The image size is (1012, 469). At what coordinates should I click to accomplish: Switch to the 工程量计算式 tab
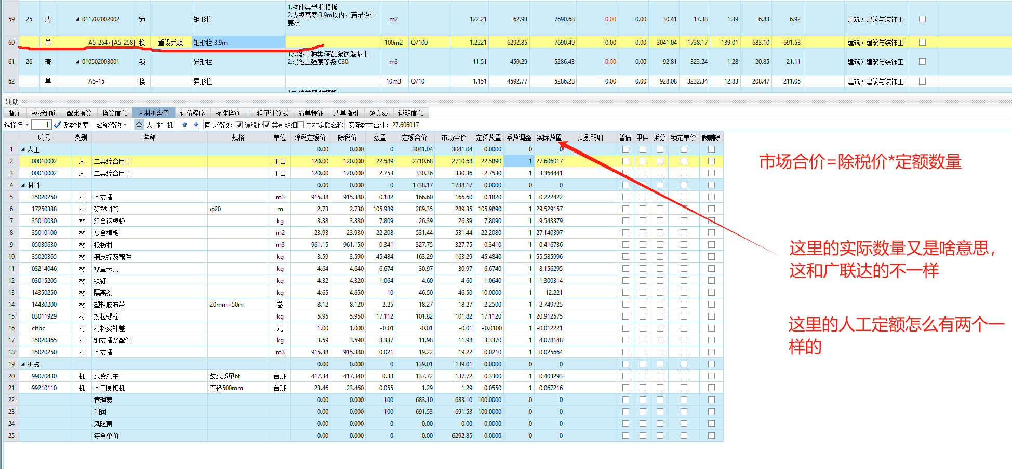pyautogui.click(x=270, y=113)
